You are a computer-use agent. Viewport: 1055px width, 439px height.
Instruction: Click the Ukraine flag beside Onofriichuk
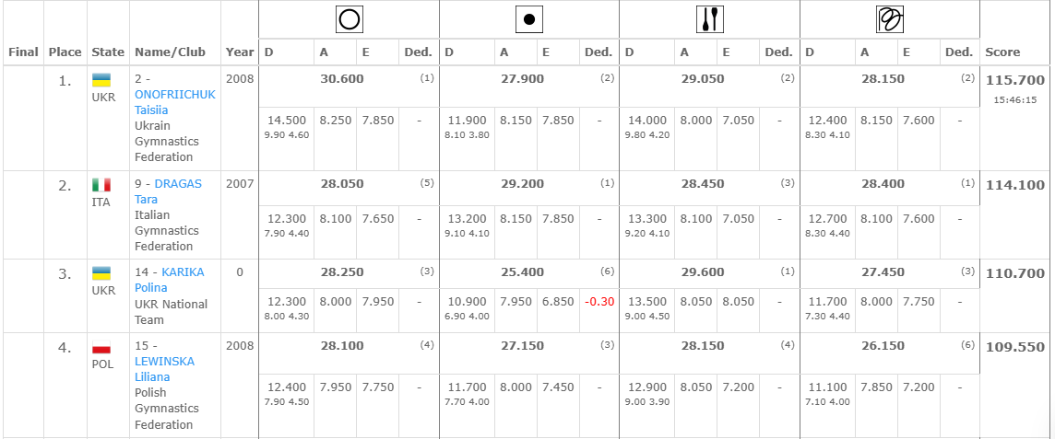pyautogui.click(x=101, y=80)
